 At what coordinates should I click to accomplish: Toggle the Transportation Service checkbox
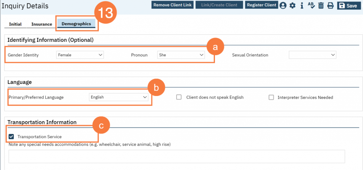pos(11,136)
